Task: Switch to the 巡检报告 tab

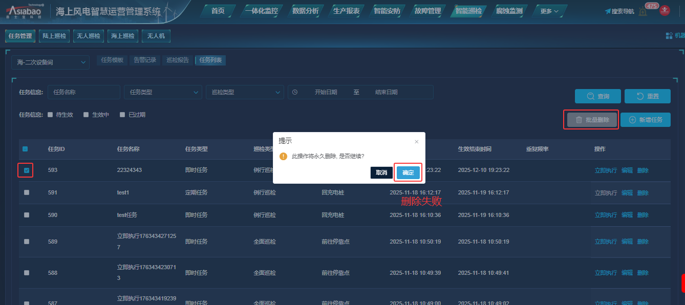Action: pos(178,60)
